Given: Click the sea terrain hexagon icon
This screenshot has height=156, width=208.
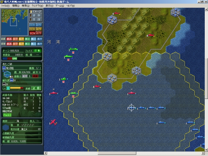Looking at the screenshot, I should click(x=6, y=128).
